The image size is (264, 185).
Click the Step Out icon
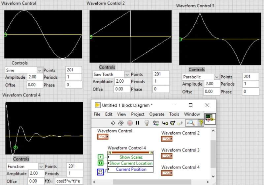coord(180,123)
